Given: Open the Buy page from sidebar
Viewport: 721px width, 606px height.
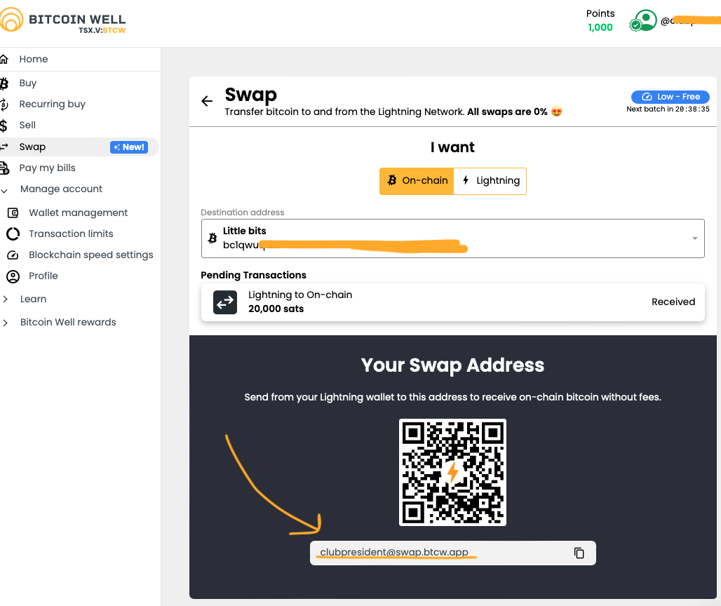Looking at the screenshot, I should click(x=28, y=83).
